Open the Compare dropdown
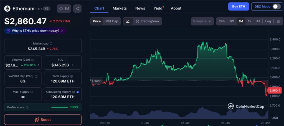The image size is (284, 126). 202,21
